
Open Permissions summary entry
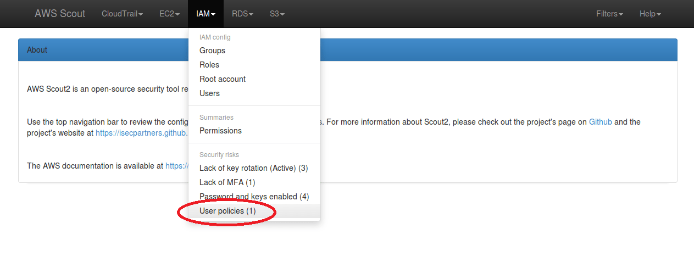coord(220,131)
